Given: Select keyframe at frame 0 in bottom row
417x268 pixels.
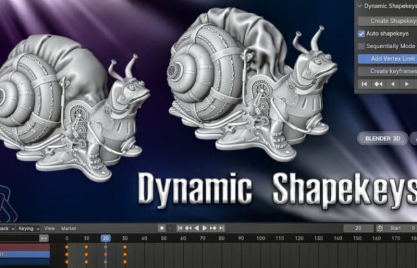Looking at the screenshot, I should (x=67, y=262).
